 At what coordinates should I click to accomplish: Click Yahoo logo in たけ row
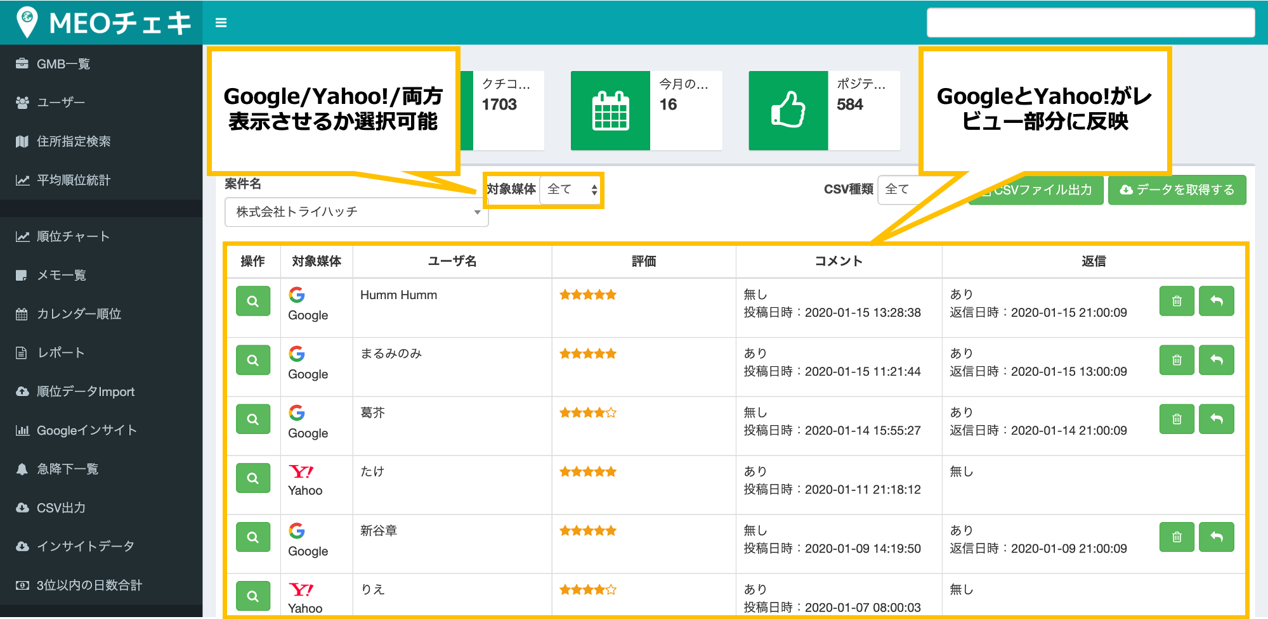pos(301,471)
